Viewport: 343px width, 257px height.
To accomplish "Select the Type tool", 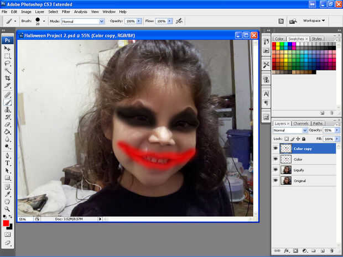I will tap(7, 163).
